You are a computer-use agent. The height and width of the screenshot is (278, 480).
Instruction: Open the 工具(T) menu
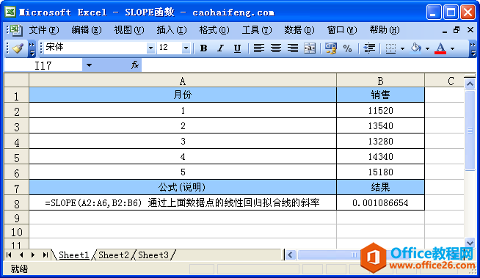257,30
